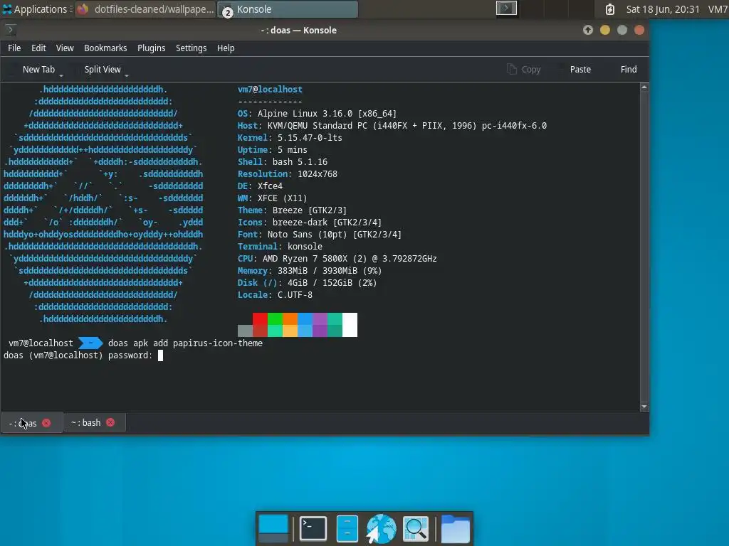Click the 'doas apk add papirus-icon-theme' command text

pyautogui.click(x=185, y=343)
